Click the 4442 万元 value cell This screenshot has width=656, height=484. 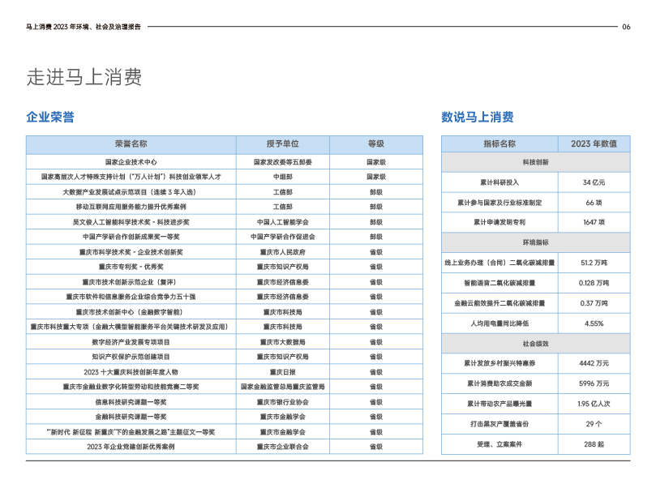594,363
